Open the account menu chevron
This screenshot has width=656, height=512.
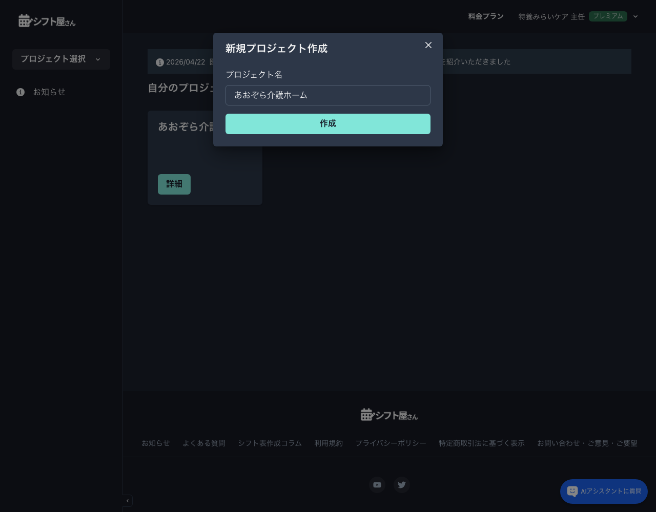(x=635, y=16)
